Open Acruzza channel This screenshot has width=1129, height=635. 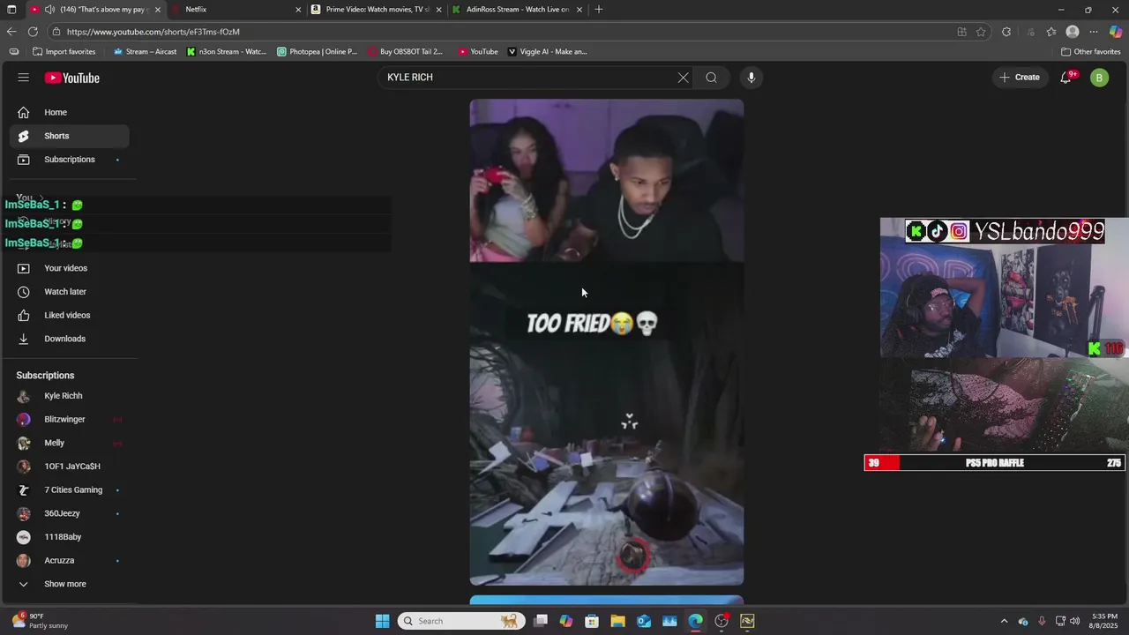click(x=70, y=561)
